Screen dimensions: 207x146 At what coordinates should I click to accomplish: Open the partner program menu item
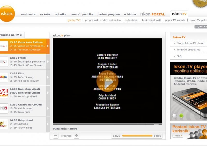[x=109, y=14]
